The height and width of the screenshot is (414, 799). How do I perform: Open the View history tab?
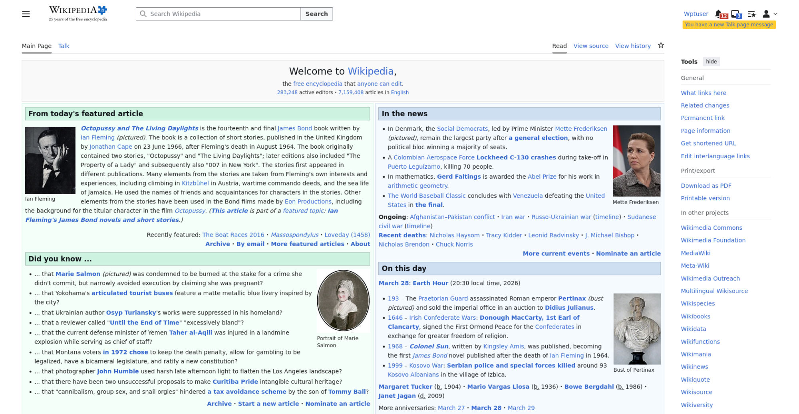point(633,46)
